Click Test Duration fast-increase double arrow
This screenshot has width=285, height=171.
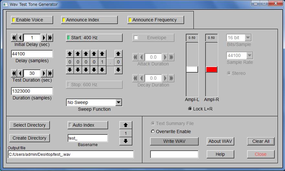pyautogui.click(x=50, y=73)
